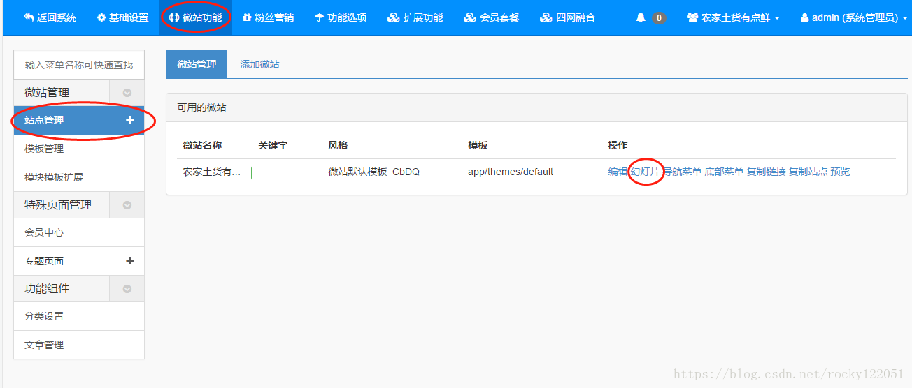Click the 幻灯片 link for the site

pos(645,172)
